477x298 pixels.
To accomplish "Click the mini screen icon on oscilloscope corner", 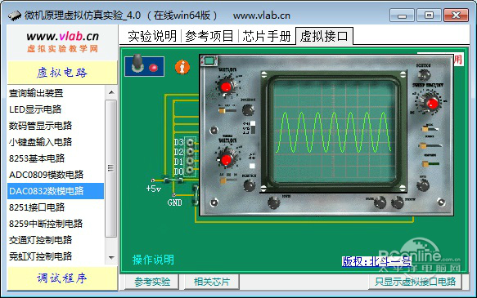I will tap(209, 60).
